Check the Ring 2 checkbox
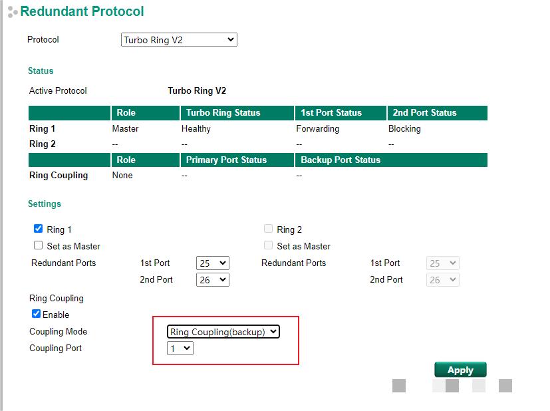The width and height of the screenshot is (550, 411). tap(268, 229)
